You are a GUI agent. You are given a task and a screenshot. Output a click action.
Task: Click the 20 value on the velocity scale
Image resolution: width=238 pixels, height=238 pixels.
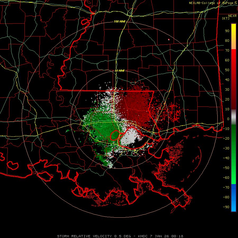coord(227,99)
